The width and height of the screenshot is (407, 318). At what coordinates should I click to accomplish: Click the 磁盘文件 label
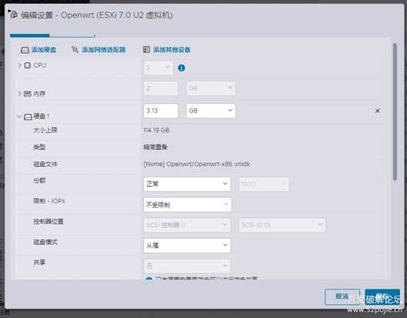[45, 164]
